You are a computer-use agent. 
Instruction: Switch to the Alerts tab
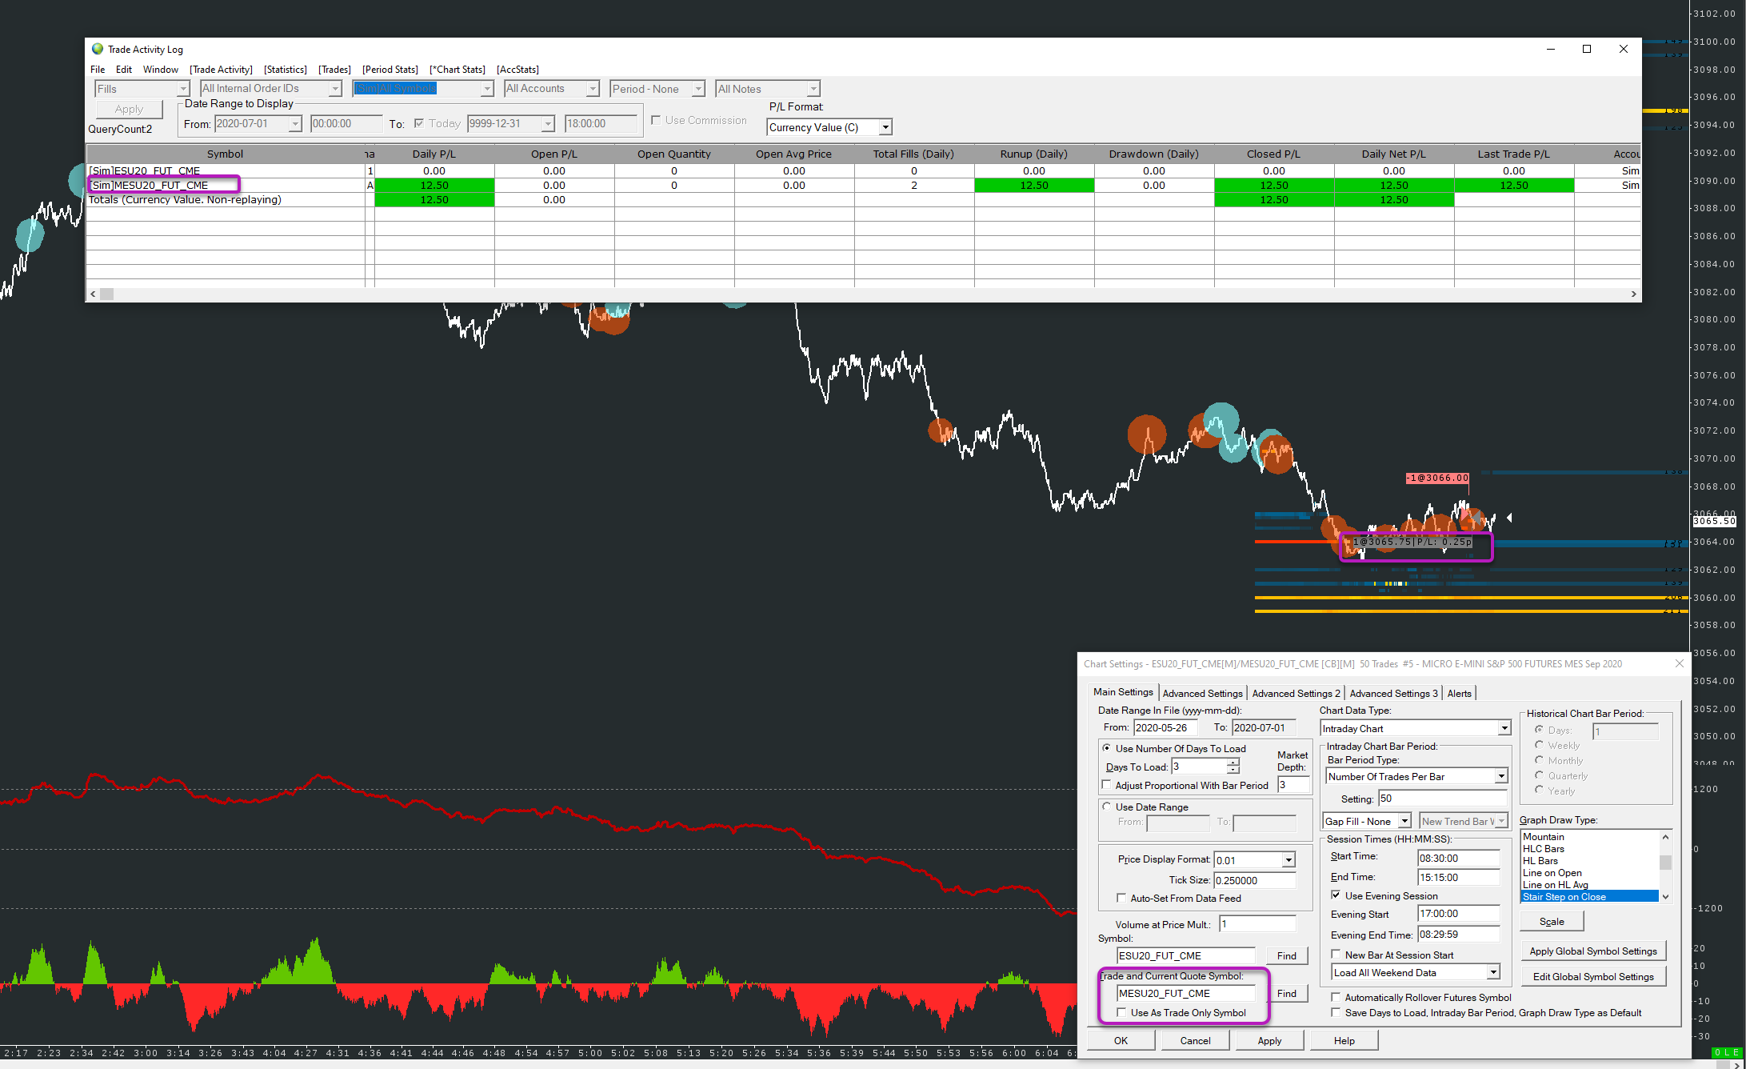point(1459,693)
